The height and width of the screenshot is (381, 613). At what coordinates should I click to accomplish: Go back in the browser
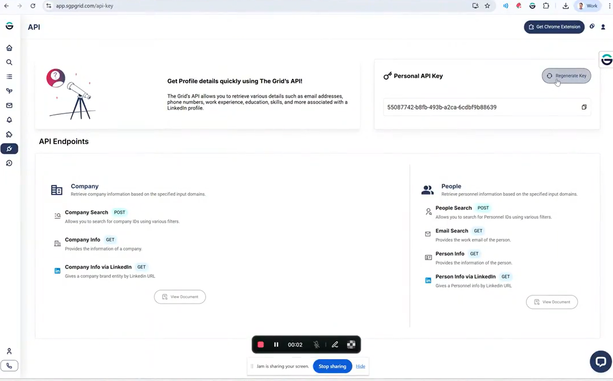point(7,6)
